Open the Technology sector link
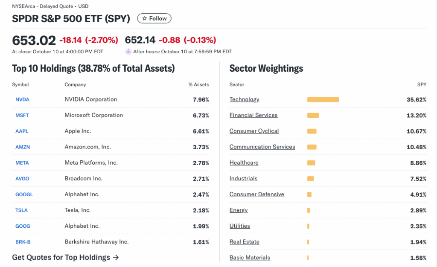The width and height of the screenshot is (437, 267). tap(244, 99)
